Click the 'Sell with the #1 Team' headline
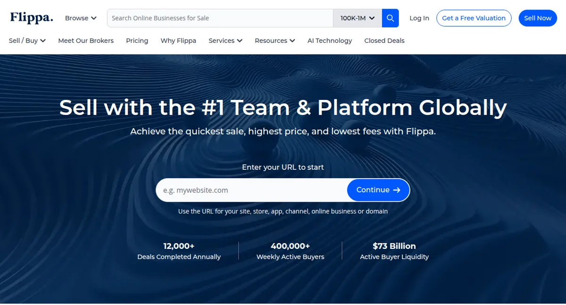Image resolution: width=566 pixels, height=305 pixels. 283,107
